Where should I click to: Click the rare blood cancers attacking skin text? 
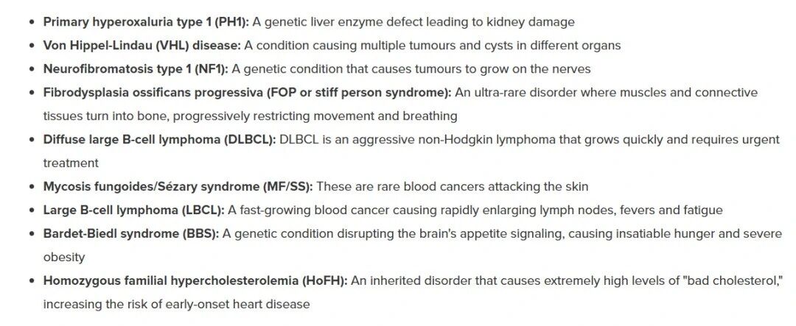click(x=452, y=187)
